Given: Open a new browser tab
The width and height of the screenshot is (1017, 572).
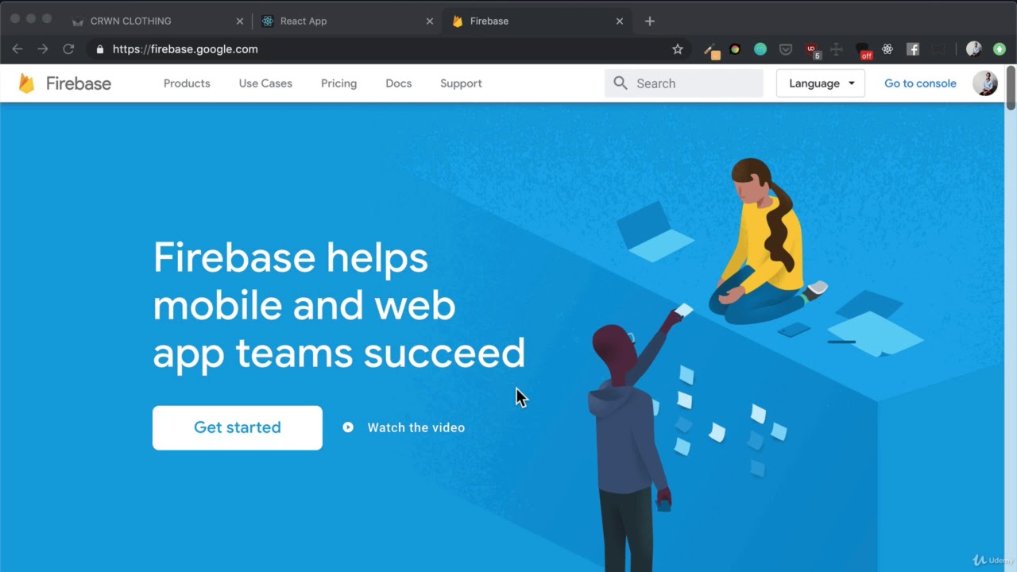Looking at the screenshot, I should coord(650,21).
